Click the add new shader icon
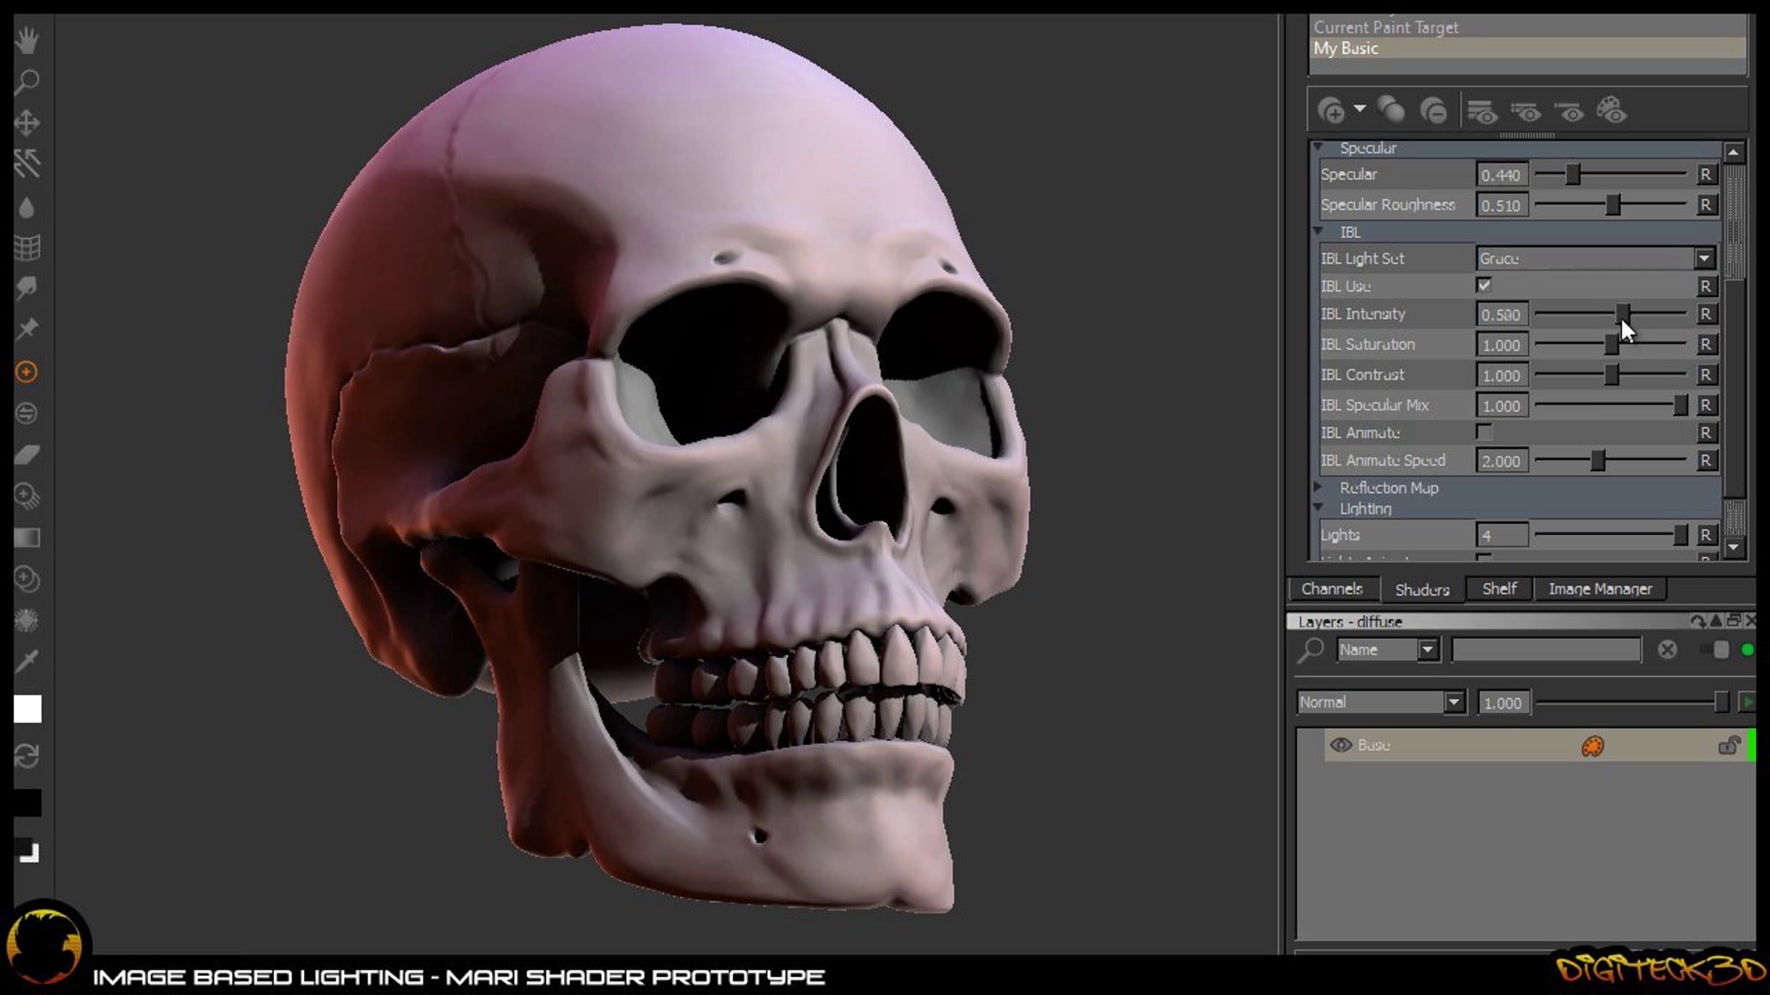The image size is (1770, 995). click(1331, 111)
